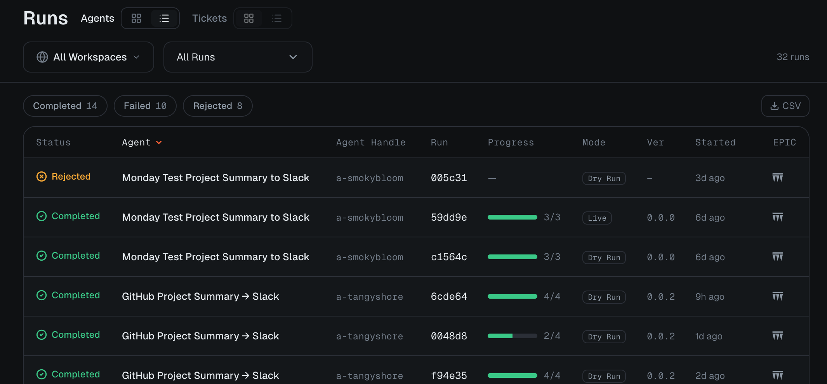Click the Run column header
This screenshot has width=827, height=384.
coord(440,142)
